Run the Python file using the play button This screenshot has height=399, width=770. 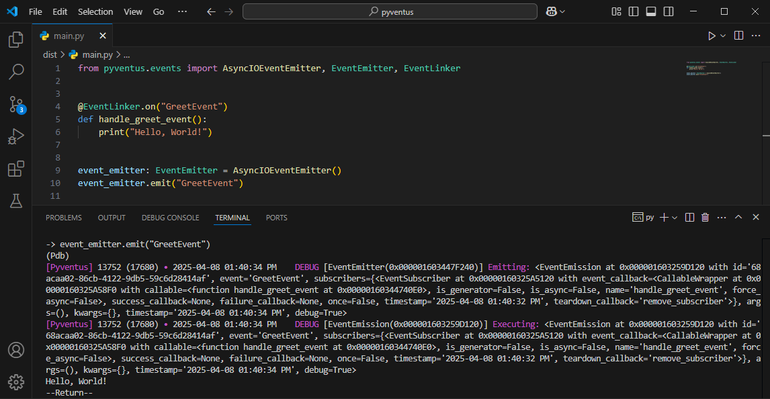coord(712,36)
